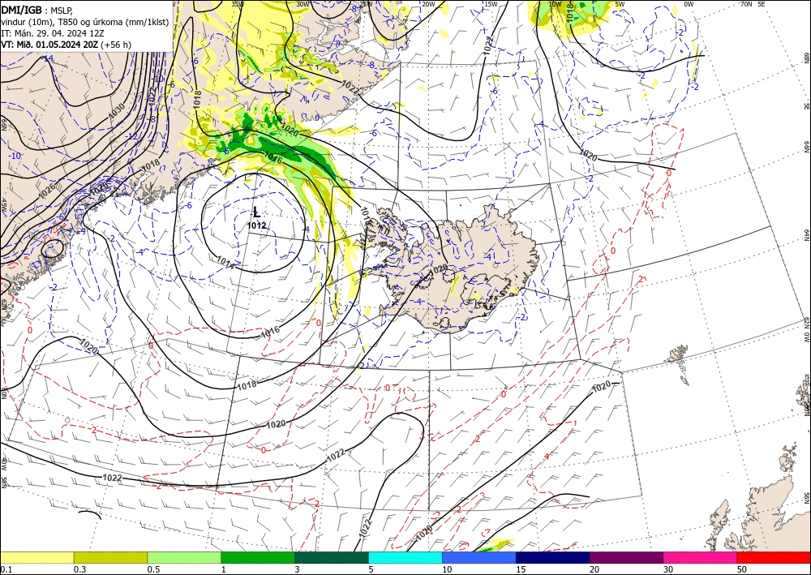Click the 'L' low pressure center marker
Image resolution: width=811 pixels, height=575 pixels.
256,212
